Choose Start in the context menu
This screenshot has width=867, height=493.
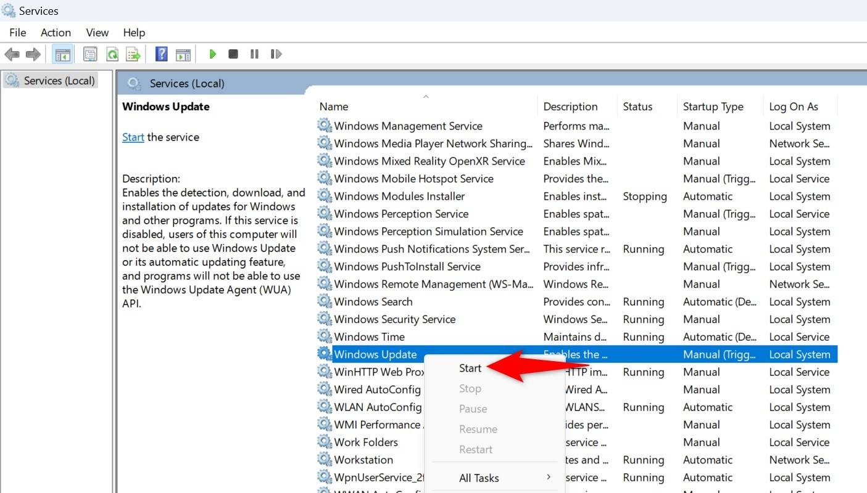click(x=470, y=368)
